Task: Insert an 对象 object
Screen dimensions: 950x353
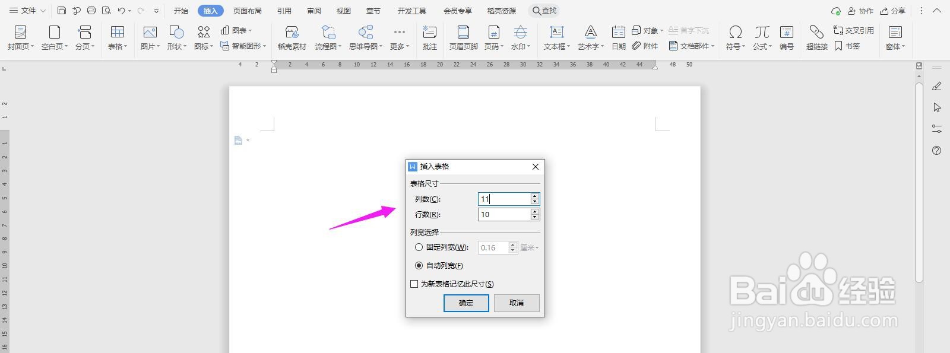Action: (647, 30)
